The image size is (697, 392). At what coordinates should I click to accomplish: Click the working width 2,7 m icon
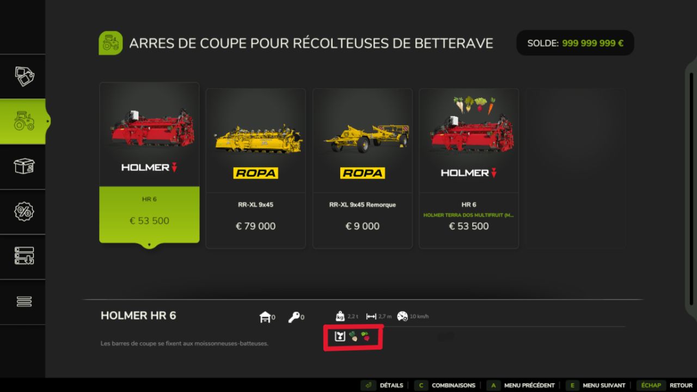(x=371, y=316)
